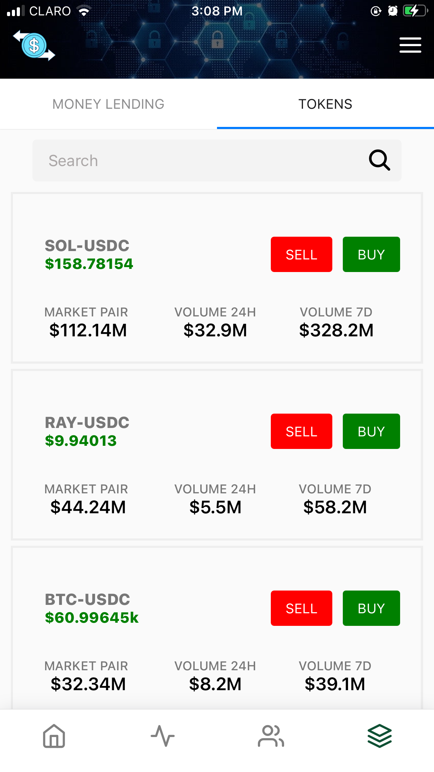The image size is (434, 772).
Task: Tap the RAY-USDC price $9.94013
Action: pos(81,441)
